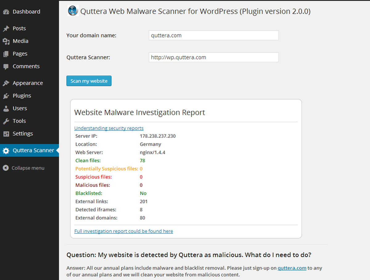Click the Posts pushpin icon
Viewport: 370px width, 280px height.
[6, 28]
